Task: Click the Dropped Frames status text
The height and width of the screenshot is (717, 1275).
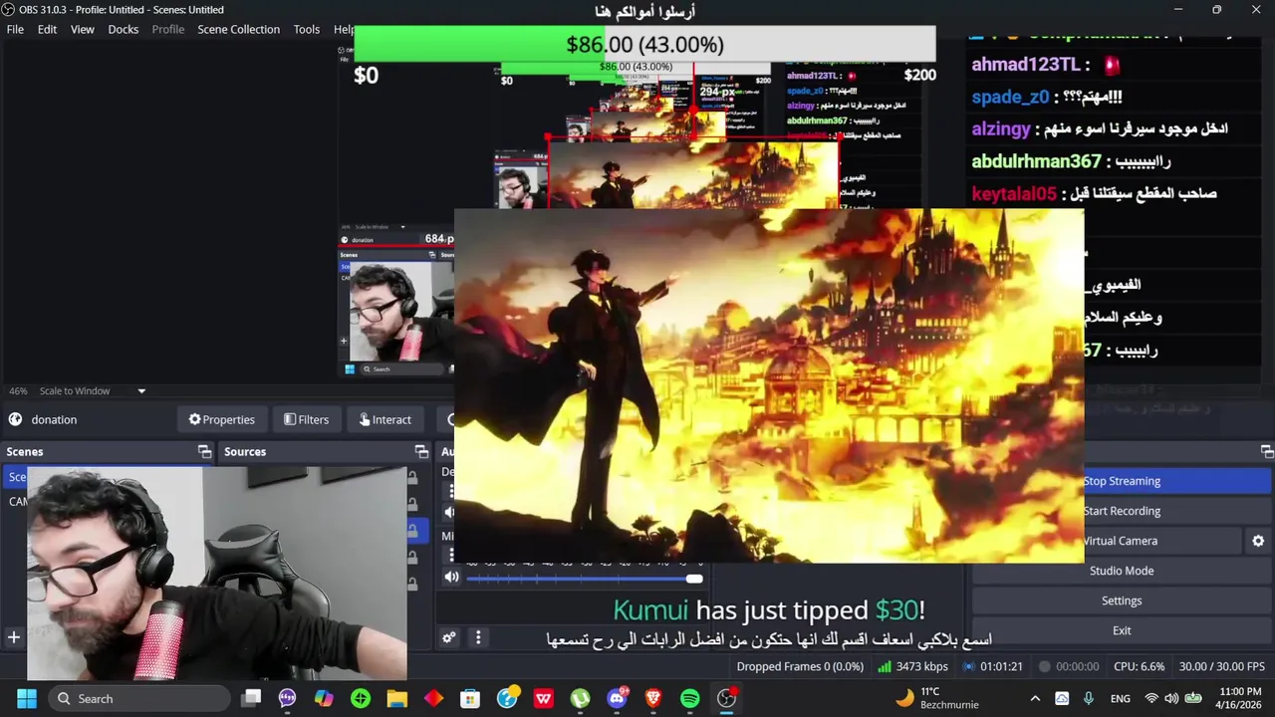Action: [800, 666]
